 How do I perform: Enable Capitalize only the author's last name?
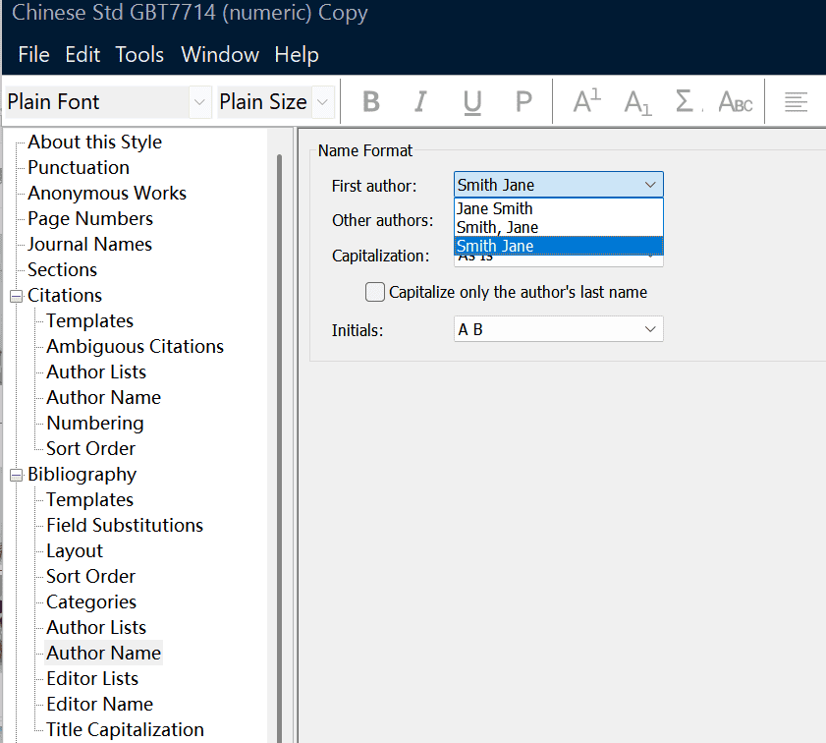374,292
